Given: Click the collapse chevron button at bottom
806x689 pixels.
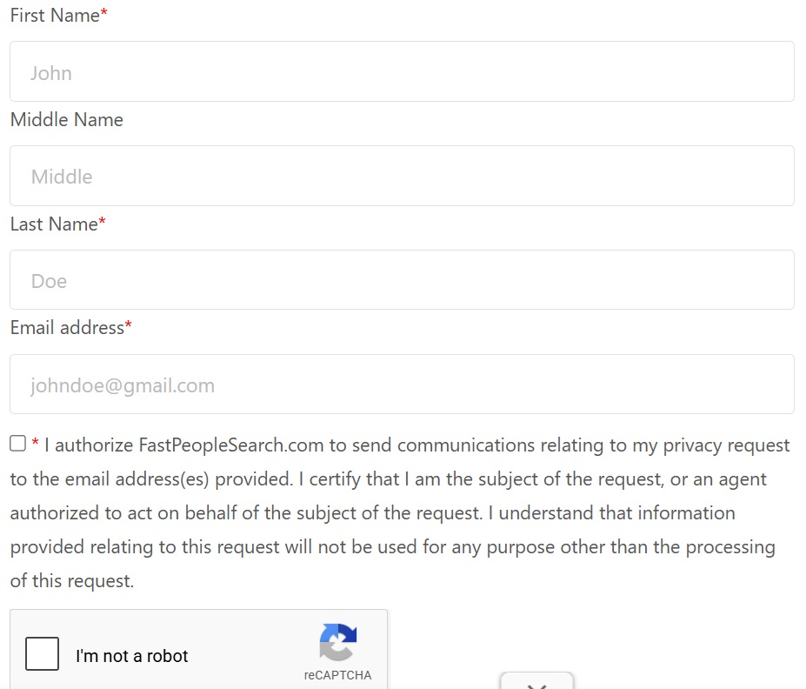Looking at the screenshot, I should [x=536, y=682].
